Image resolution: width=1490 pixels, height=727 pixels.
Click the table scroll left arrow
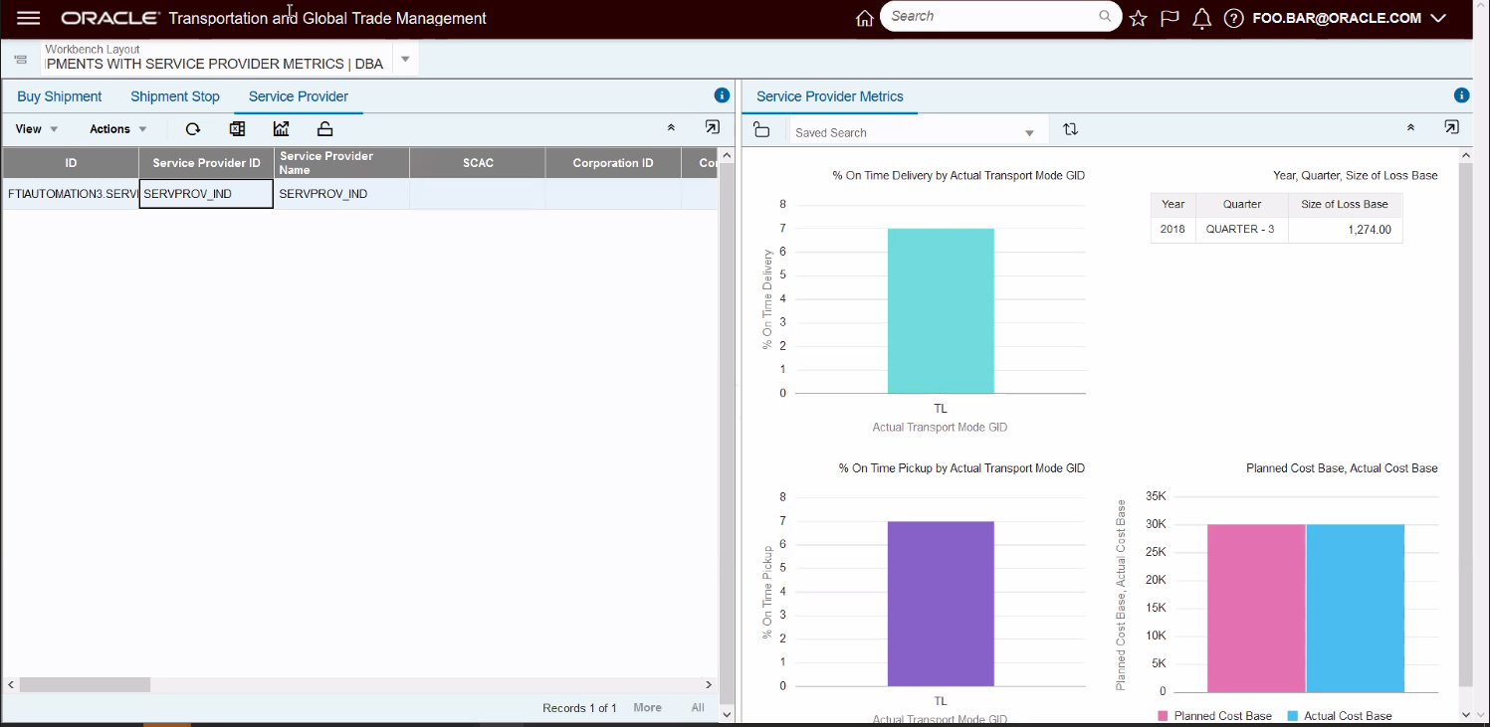11,684
